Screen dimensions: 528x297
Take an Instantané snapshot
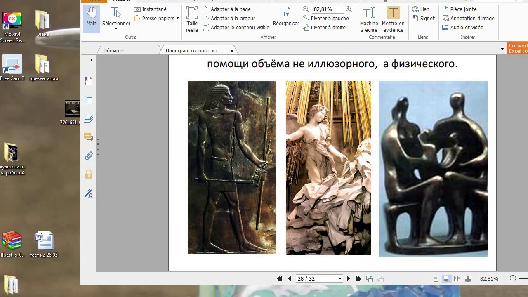tap(151, 9)
